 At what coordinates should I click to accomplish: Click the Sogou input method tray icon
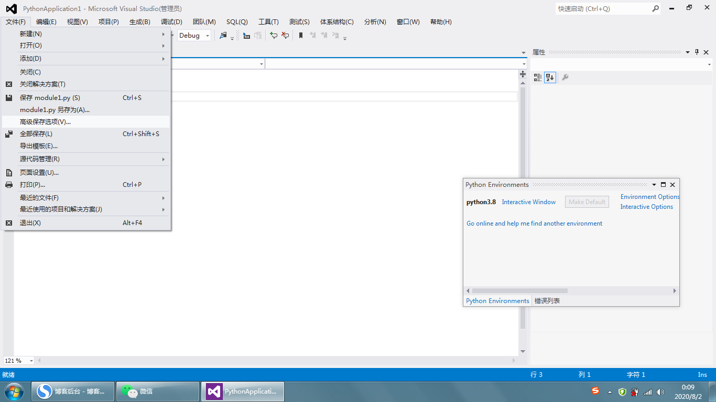595,391
